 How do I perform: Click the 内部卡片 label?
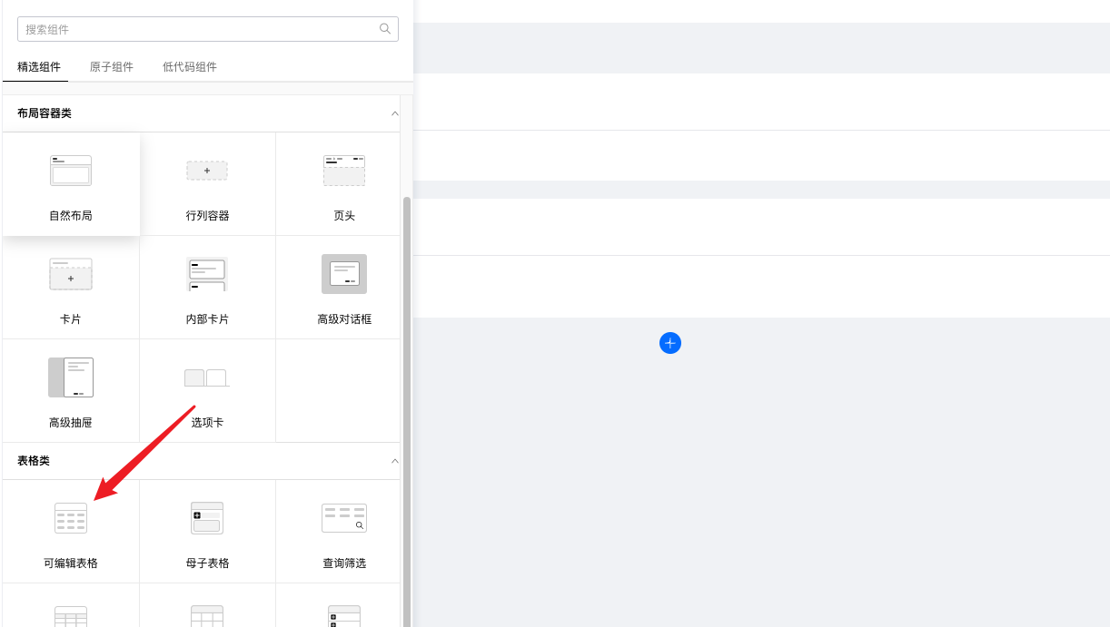(207, 319)
